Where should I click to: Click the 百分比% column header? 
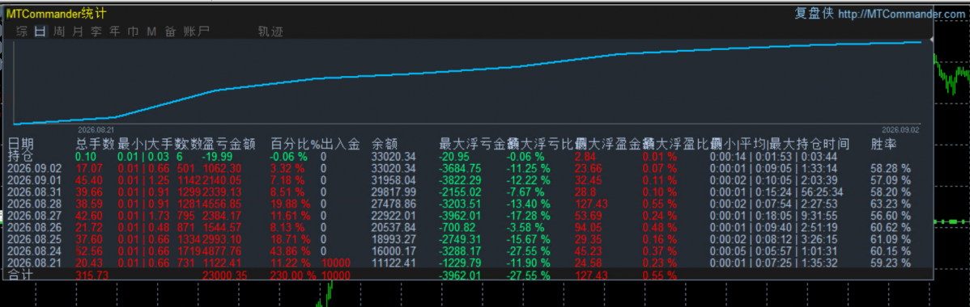295,145
